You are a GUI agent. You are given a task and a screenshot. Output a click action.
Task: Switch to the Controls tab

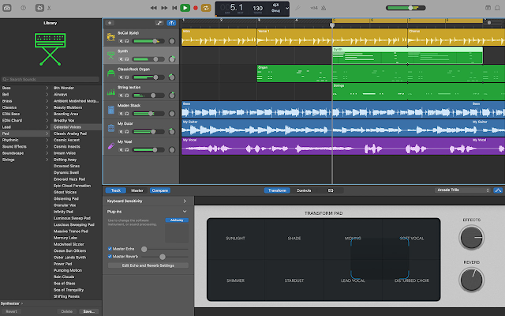click(x=304, y=190)
